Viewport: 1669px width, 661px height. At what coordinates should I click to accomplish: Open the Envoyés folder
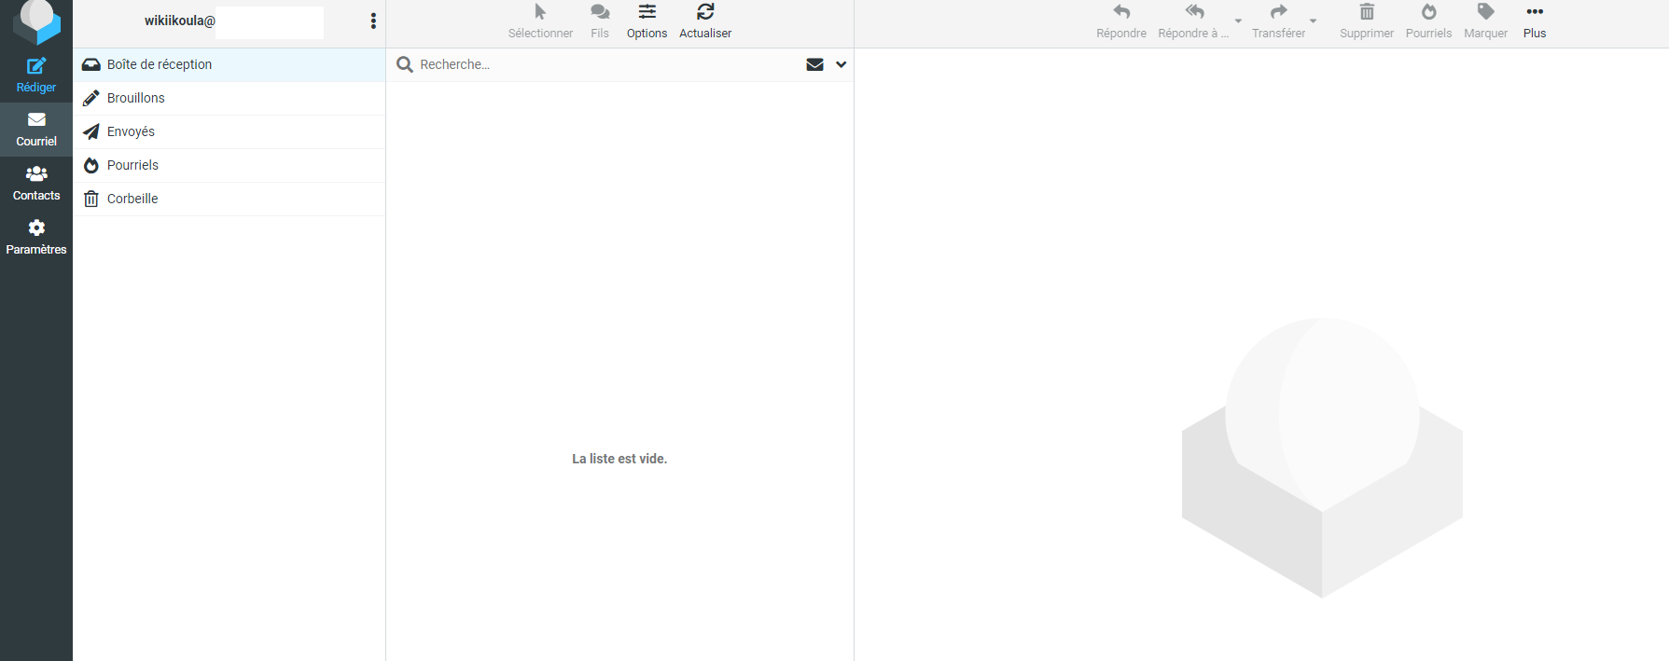pos(229,131)
